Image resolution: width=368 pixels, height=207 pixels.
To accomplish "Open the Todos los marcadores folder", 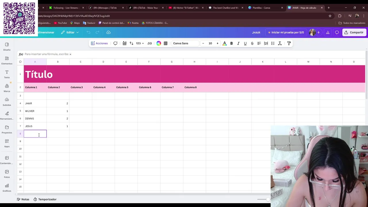I will point(352,23).
